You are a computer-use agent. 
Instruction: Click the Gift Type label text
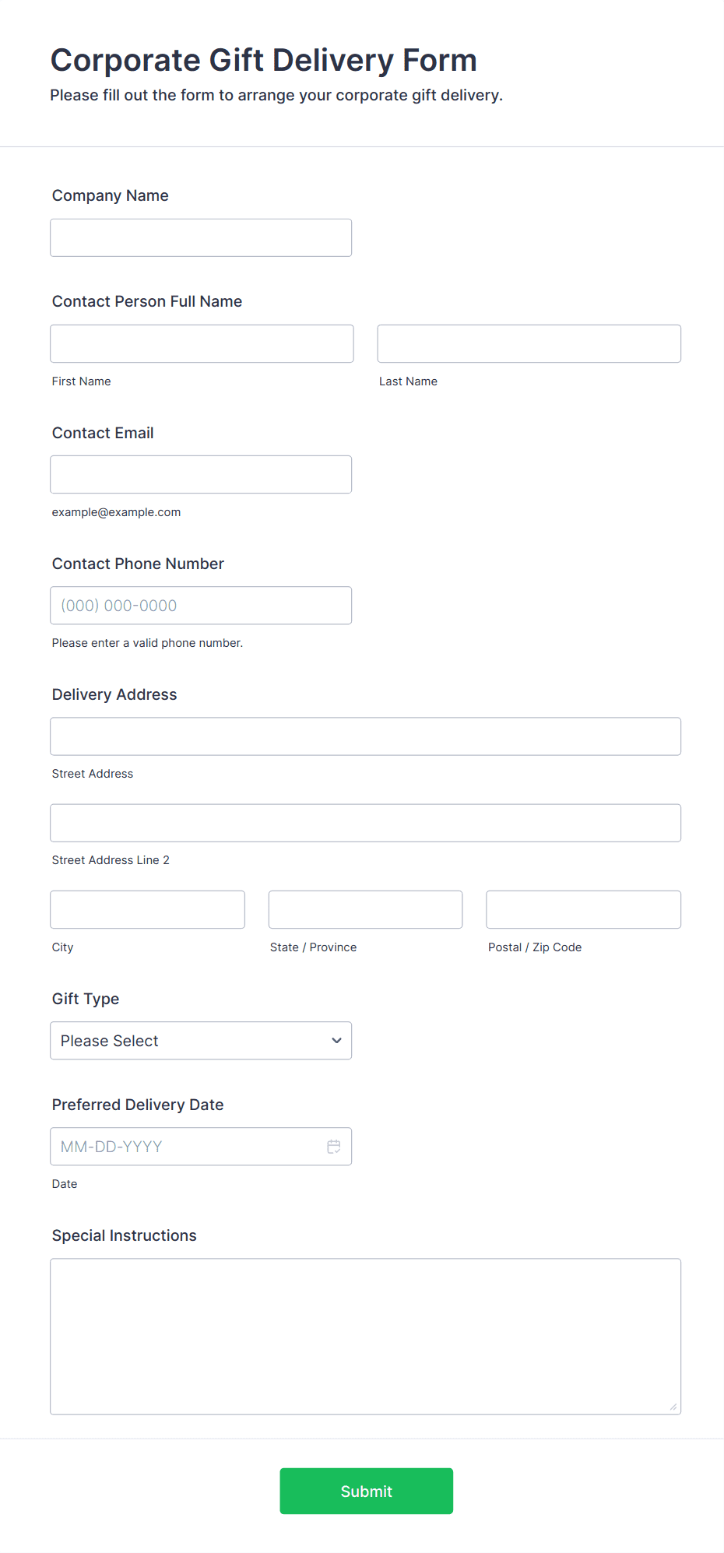86,999
